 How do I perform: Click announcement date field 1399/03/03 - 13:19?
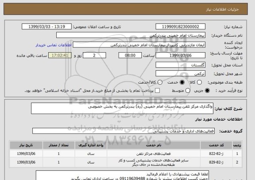(46, 27)
